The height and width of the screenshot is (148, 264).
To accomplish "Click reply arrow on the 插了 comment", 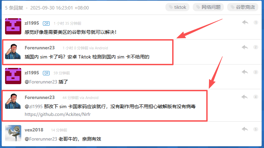I will pyautogui.click(x=245, y=72).
